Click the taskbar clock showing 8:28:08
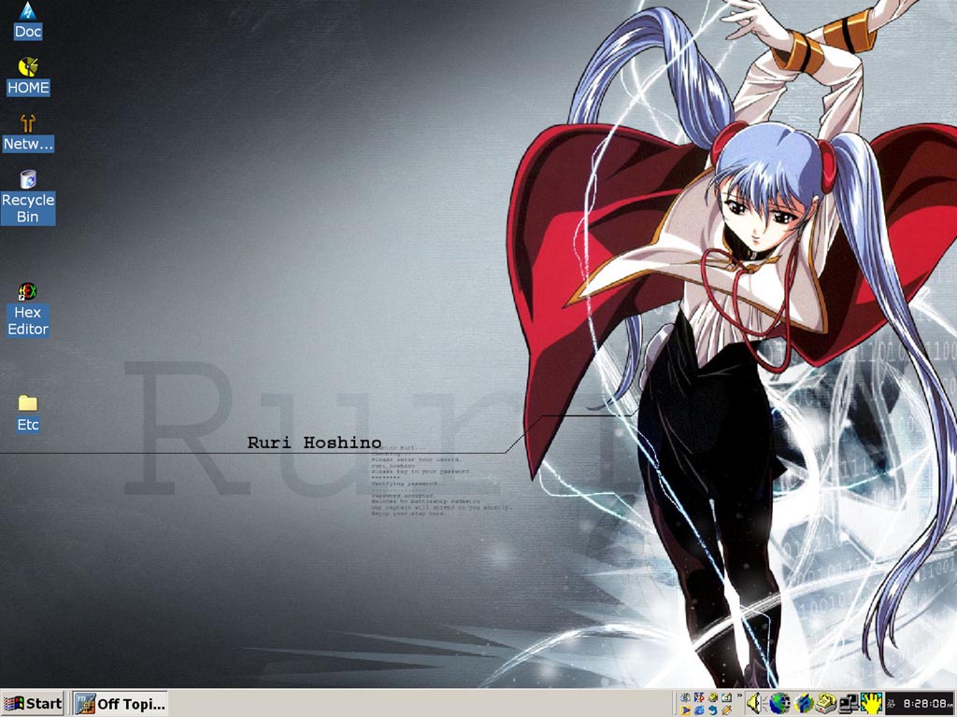This screenshot has width=957, height=717. coord(921,704)
